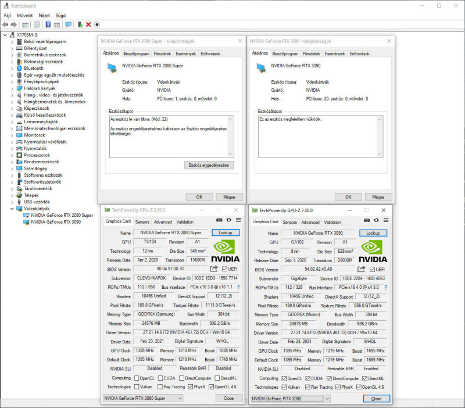
Task: Click scrollbar up arrow in RTX 3090 device status box
Action: click(x=379, y=120)
